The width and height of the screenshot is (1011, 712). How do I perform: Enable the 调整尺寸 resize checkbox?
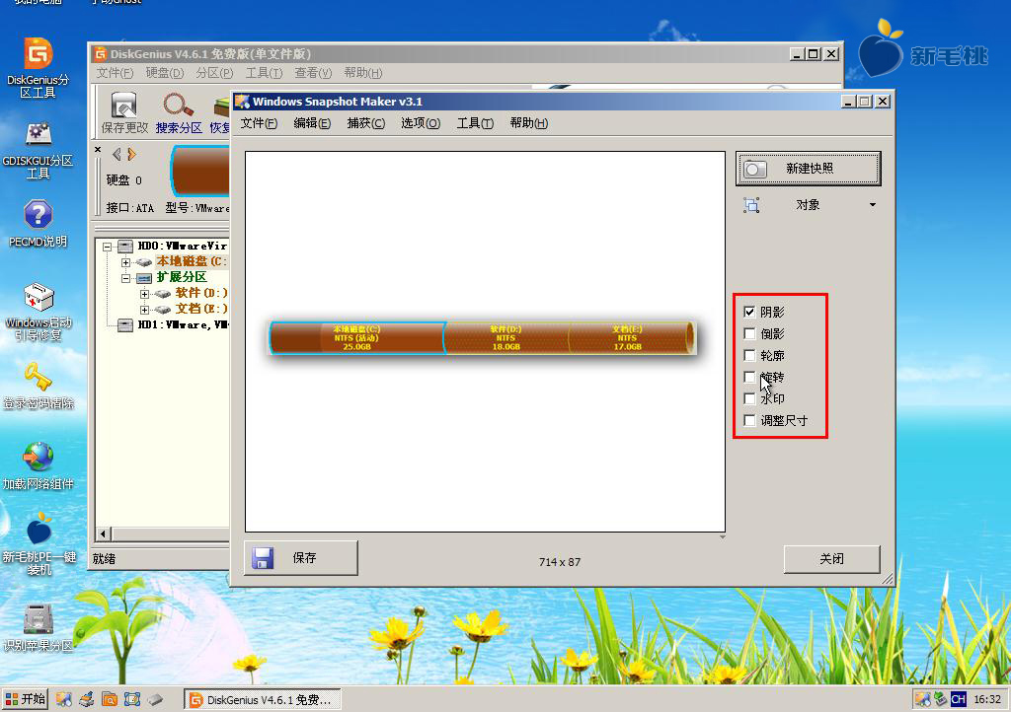(749, 420)
